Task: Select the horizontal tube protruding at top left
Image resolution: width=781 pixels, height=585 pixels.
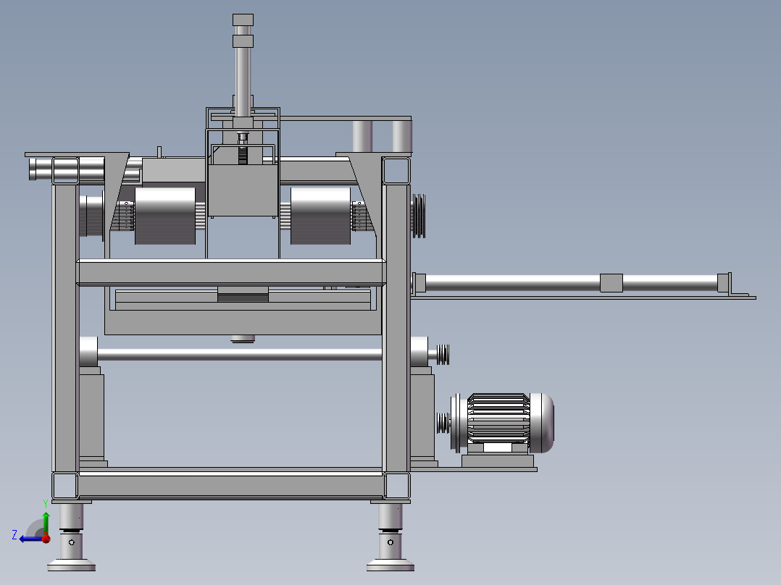Action: tap(67, 169)
